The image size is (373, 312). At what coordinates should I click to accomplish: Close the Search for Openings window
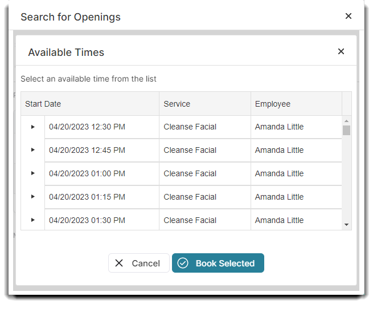349,17
